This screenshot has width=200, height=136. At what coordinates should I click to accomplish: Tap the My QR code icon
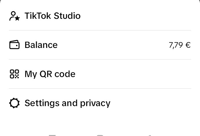click(x=14, y=74)
